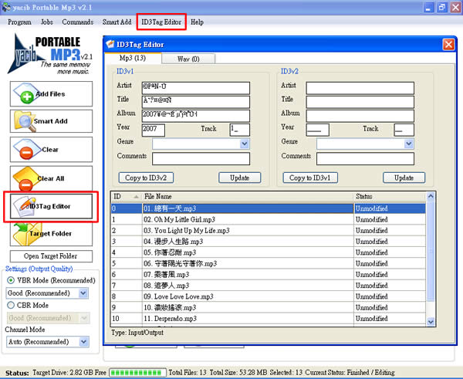Select file row with ID 3
This screenshot has height=379, width=463.
pyautogui.click(x=269, y=242)
